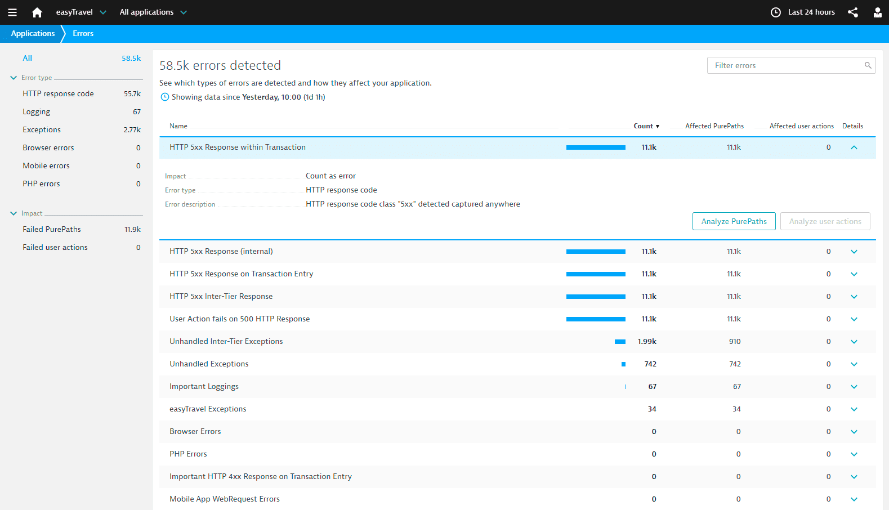Select the Important Loggings row name
Viewport: 889px width, 510px height.
point(204,386)
